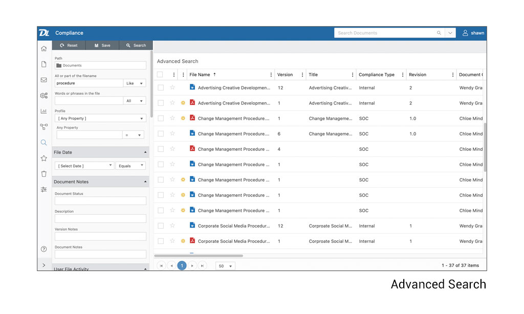
Task: Open Compliance Type column options menu
Action: [403, 75]
